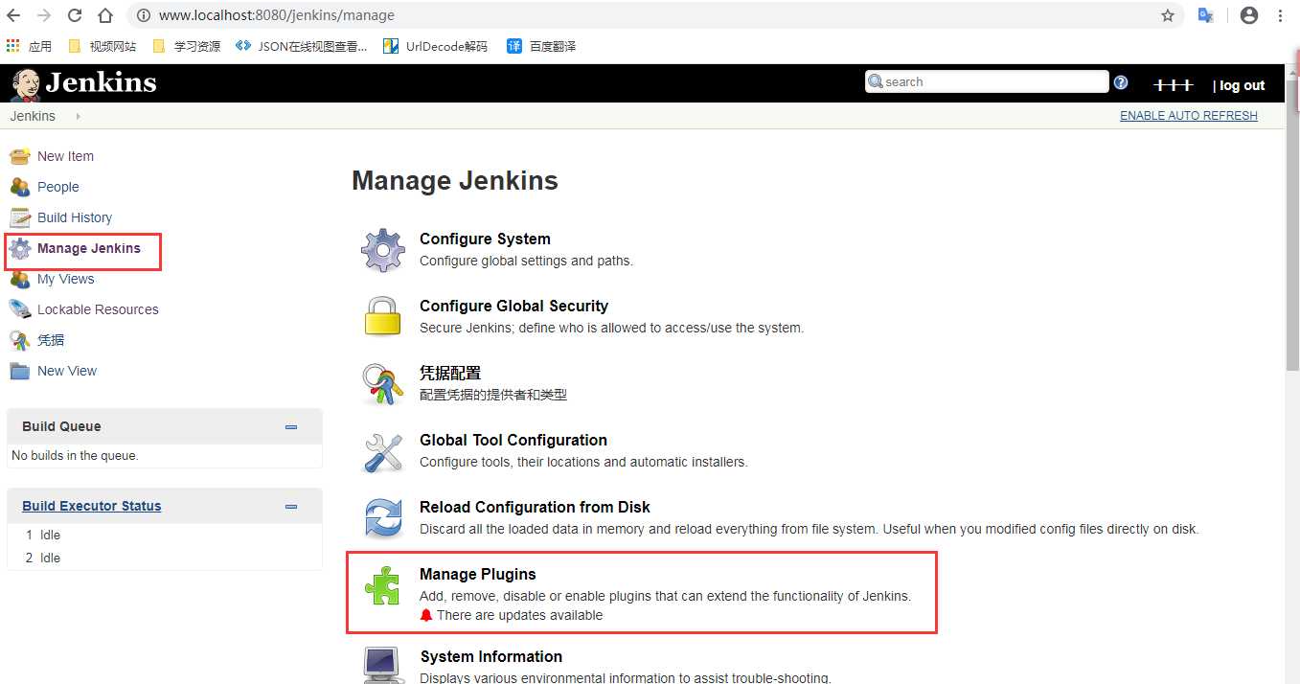Expand the Jenkins breadcrumb arrow menu

pos(78,116)
